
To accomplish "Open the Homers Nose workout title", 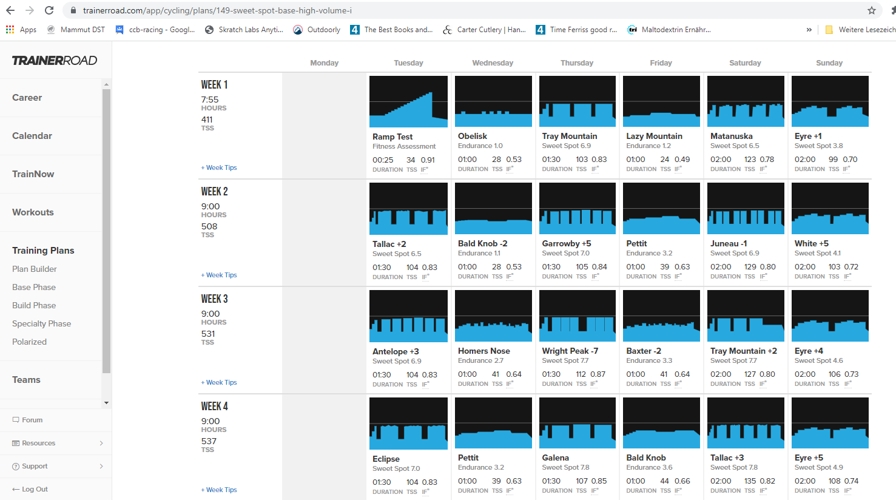I will pos(484,351).
